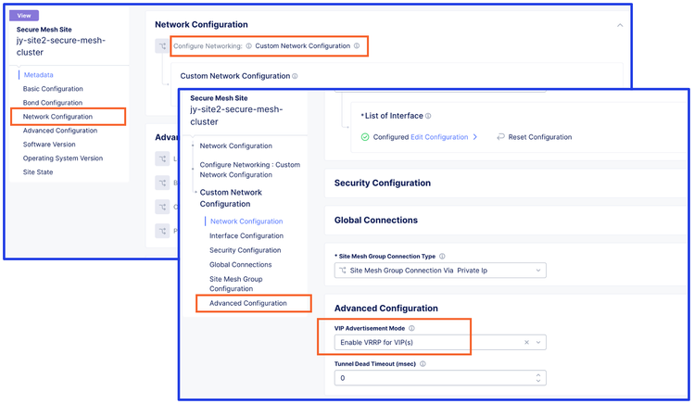Viewport: 694px width, 404px height.
Task: Click VIP Advertisement Mode info icon
Action: tap(411, 328)
